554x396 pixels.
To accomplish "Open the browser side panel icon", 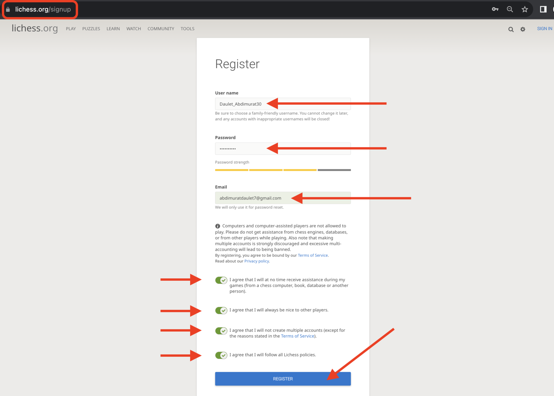I will pos(543,9).
